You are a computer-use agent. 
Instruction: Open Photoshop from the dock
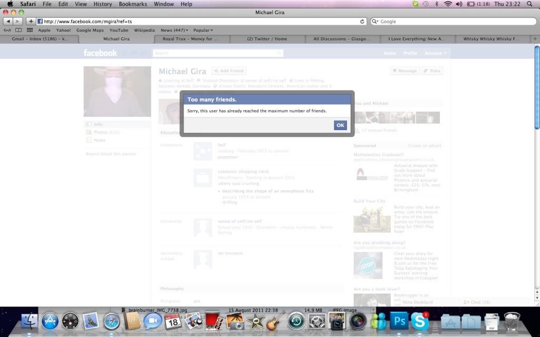click(399, 321)
